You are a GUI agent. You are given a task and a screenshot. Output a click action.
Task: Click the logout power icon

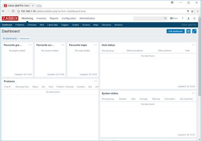pyautogui.click(x=194, y=18)
